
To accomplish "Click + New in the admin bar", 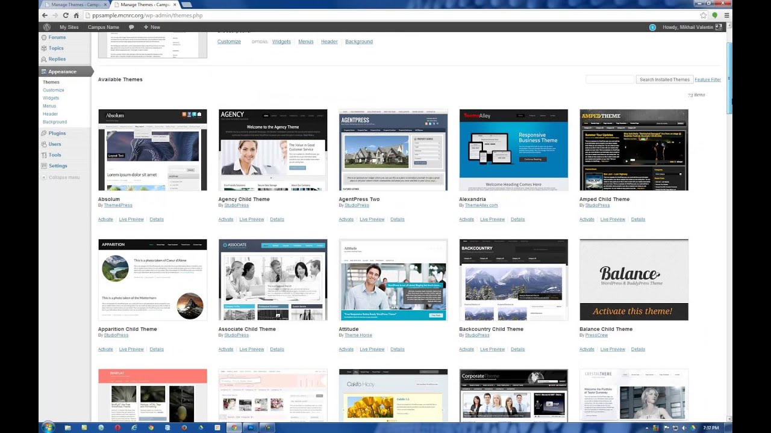I will point(152,27).
